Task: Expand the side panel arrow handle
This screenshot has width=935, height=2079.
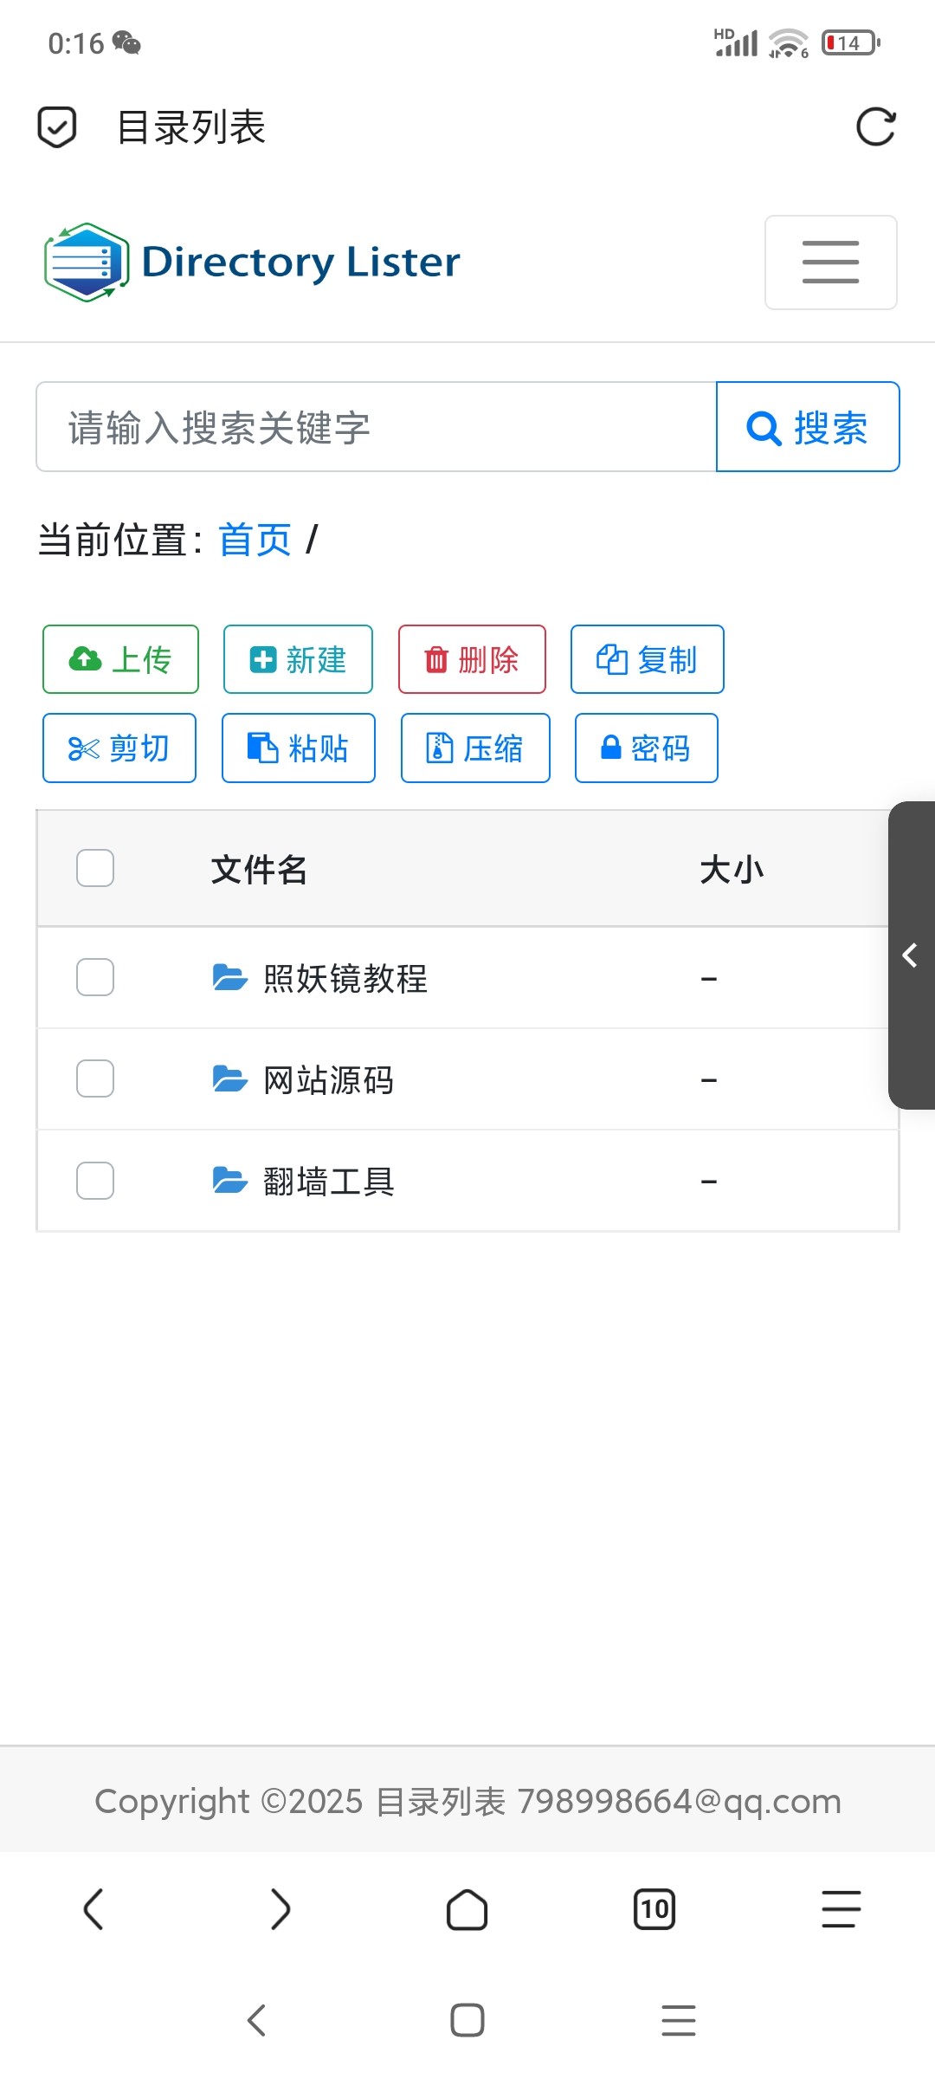Action: click(x=912, y=955)
